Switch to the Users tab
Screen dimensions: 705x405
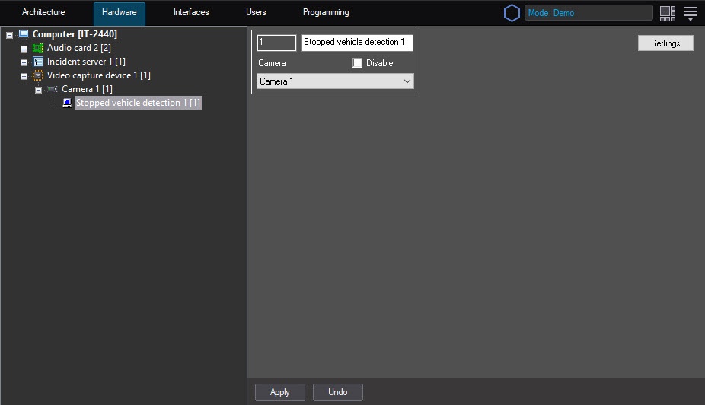[x=256, y=13]
